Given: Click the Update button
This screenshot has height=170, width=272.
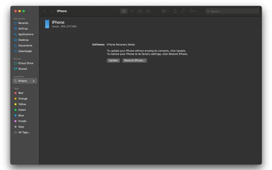Looking at the screenshot, I should pos(113,61).
